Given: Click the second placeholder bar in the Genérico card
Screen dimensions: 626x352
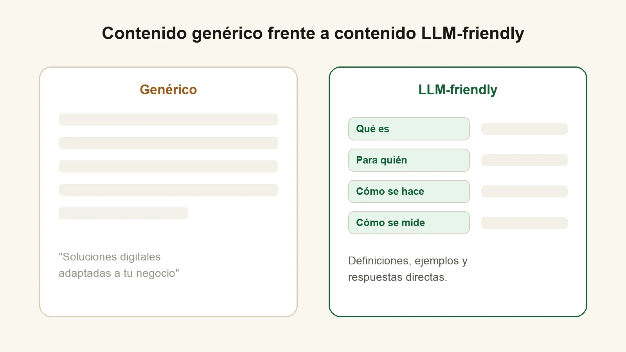Looking at the screenshot, I should pos(168,143).
